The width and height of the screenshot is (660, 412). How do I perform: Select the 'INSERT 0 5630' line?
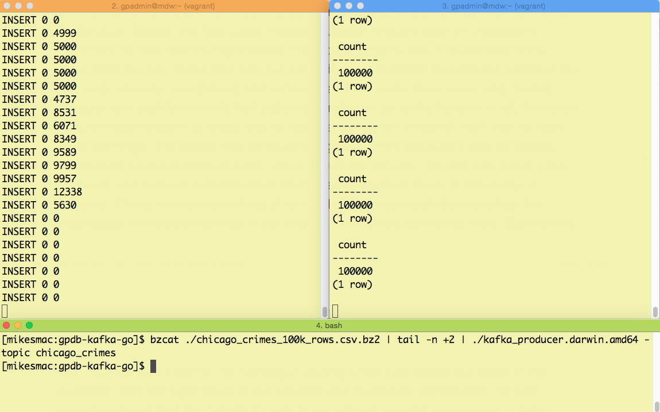pyautogui.click(x=39, y=205)
